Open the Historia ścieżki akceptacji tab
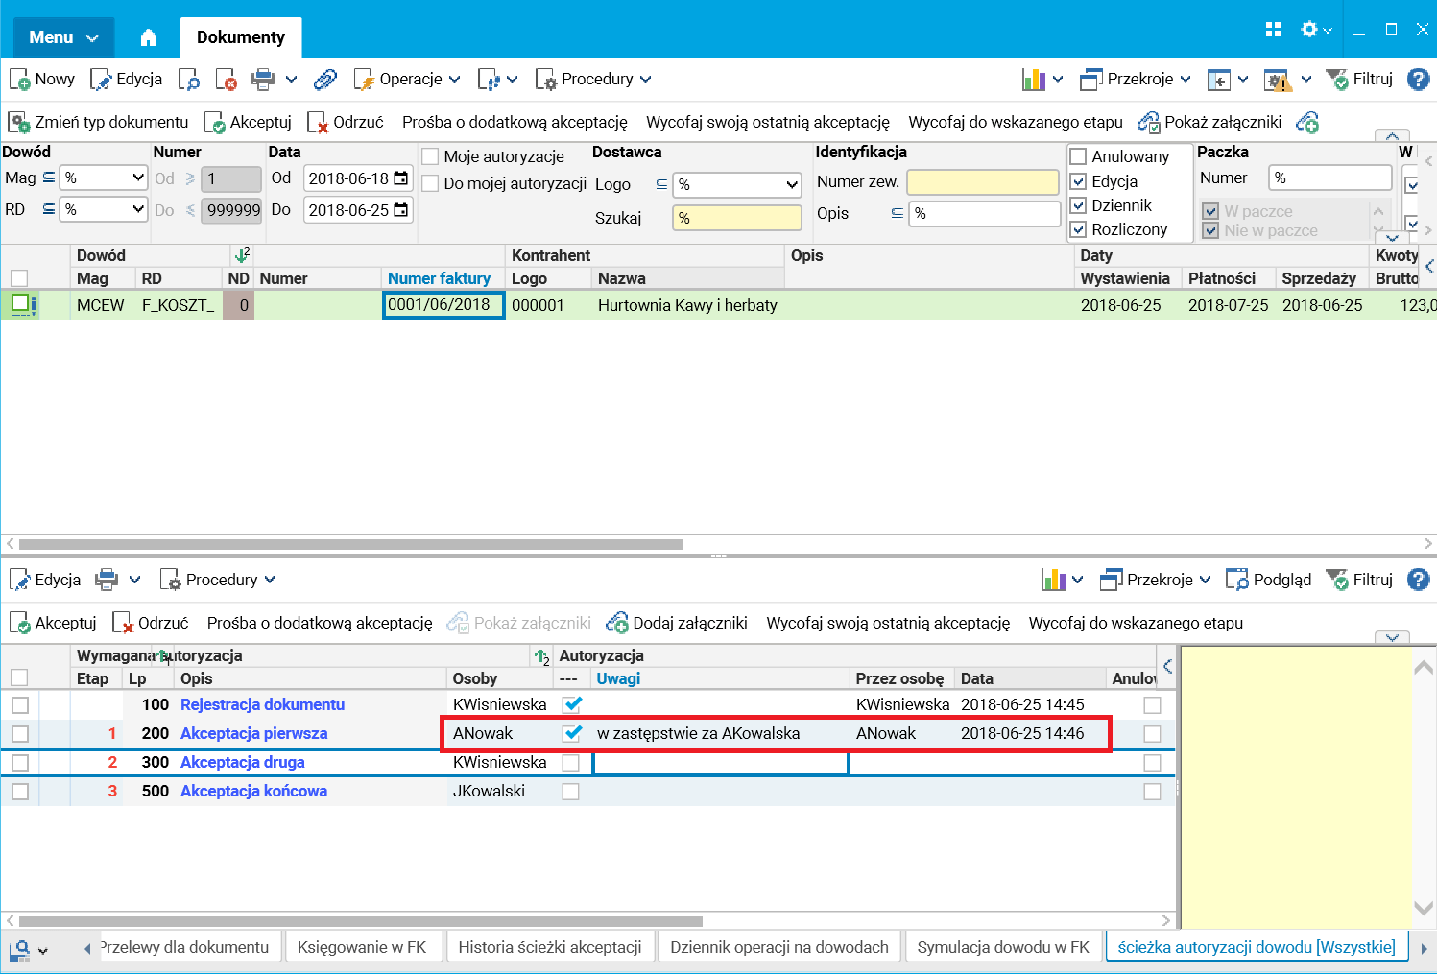The height and width of the screenshot is (974, 1437). click(x=550, y=947)
